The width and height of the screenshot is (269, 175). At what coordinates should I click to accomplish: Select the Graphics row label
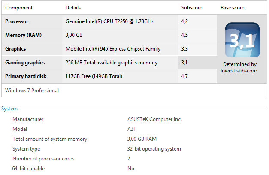pyautogui.click(x=15, y=49)
